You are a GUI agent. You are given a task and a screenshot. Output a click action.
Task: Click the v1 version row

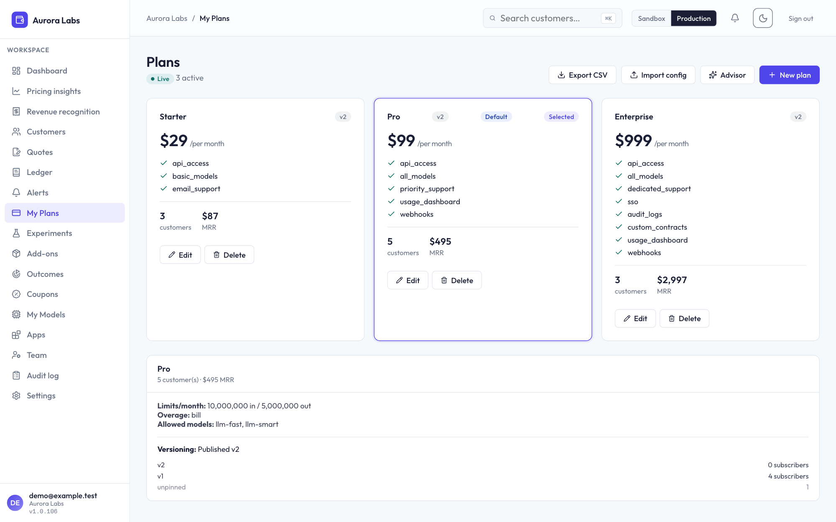tap(483, 476)
